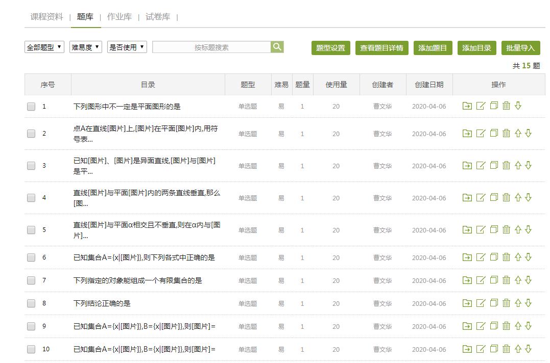Check the box beside question 8

31,303
